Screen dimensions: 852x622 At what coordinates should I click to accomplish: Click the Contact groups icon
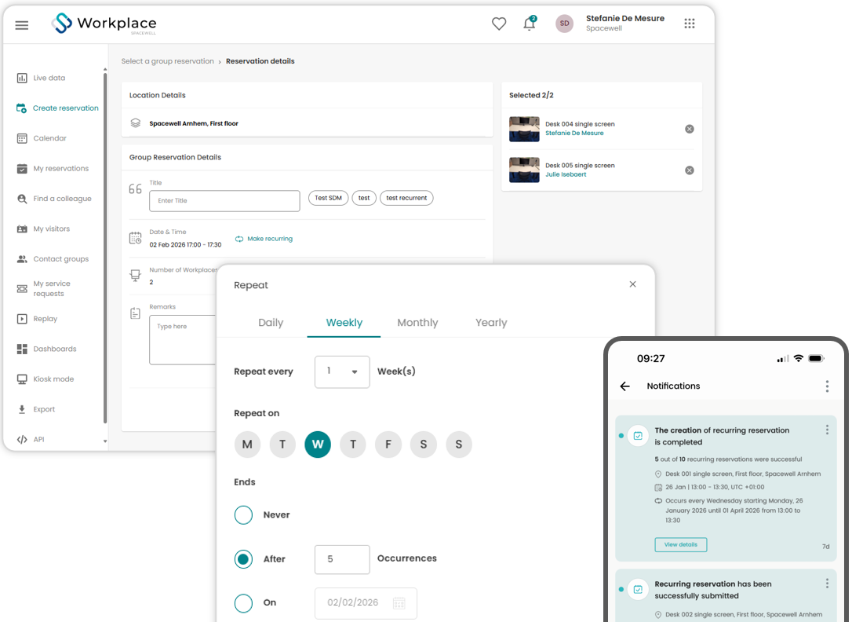pyautogui.click(x=22, y=259)
